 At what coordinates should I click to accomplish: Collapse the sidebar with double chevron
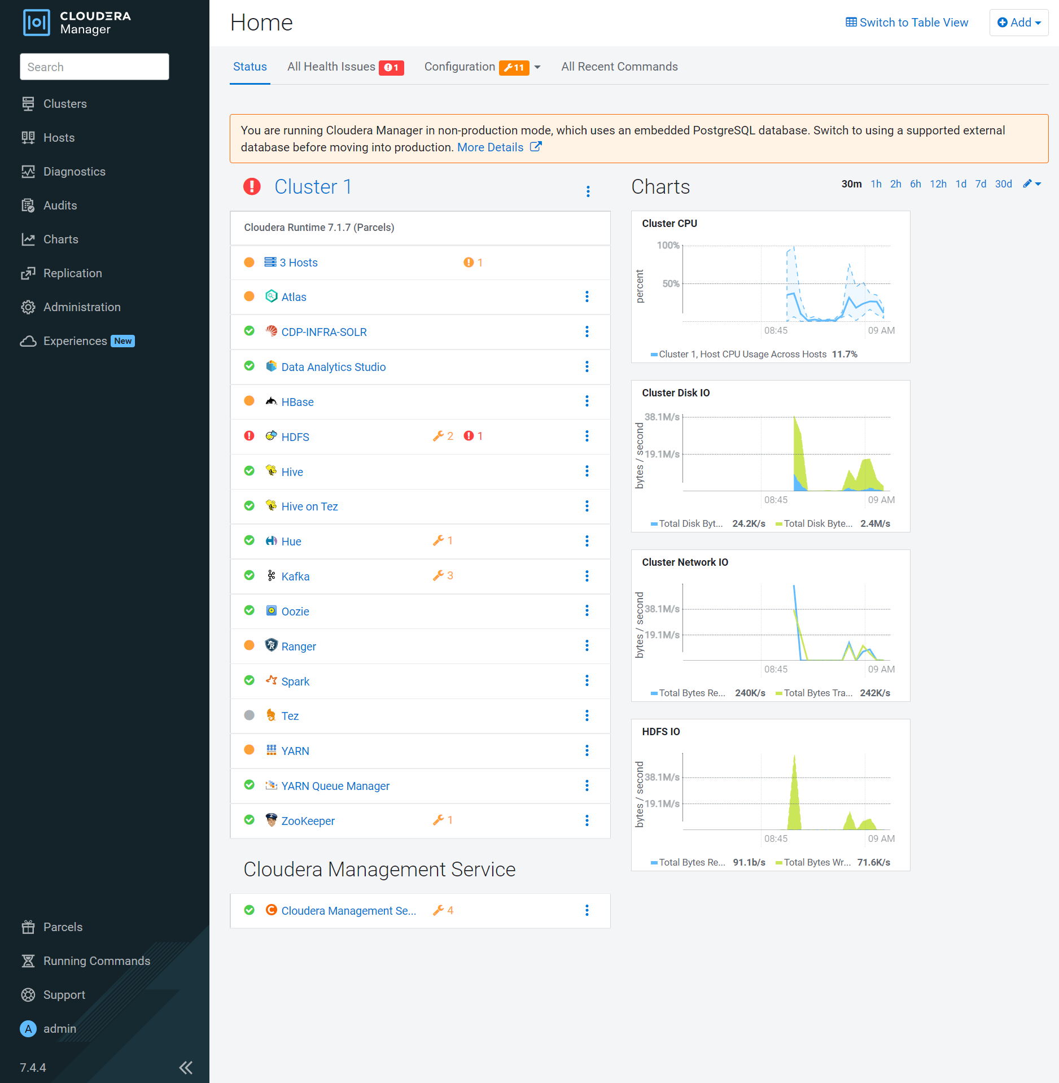tap(186, 1067)
